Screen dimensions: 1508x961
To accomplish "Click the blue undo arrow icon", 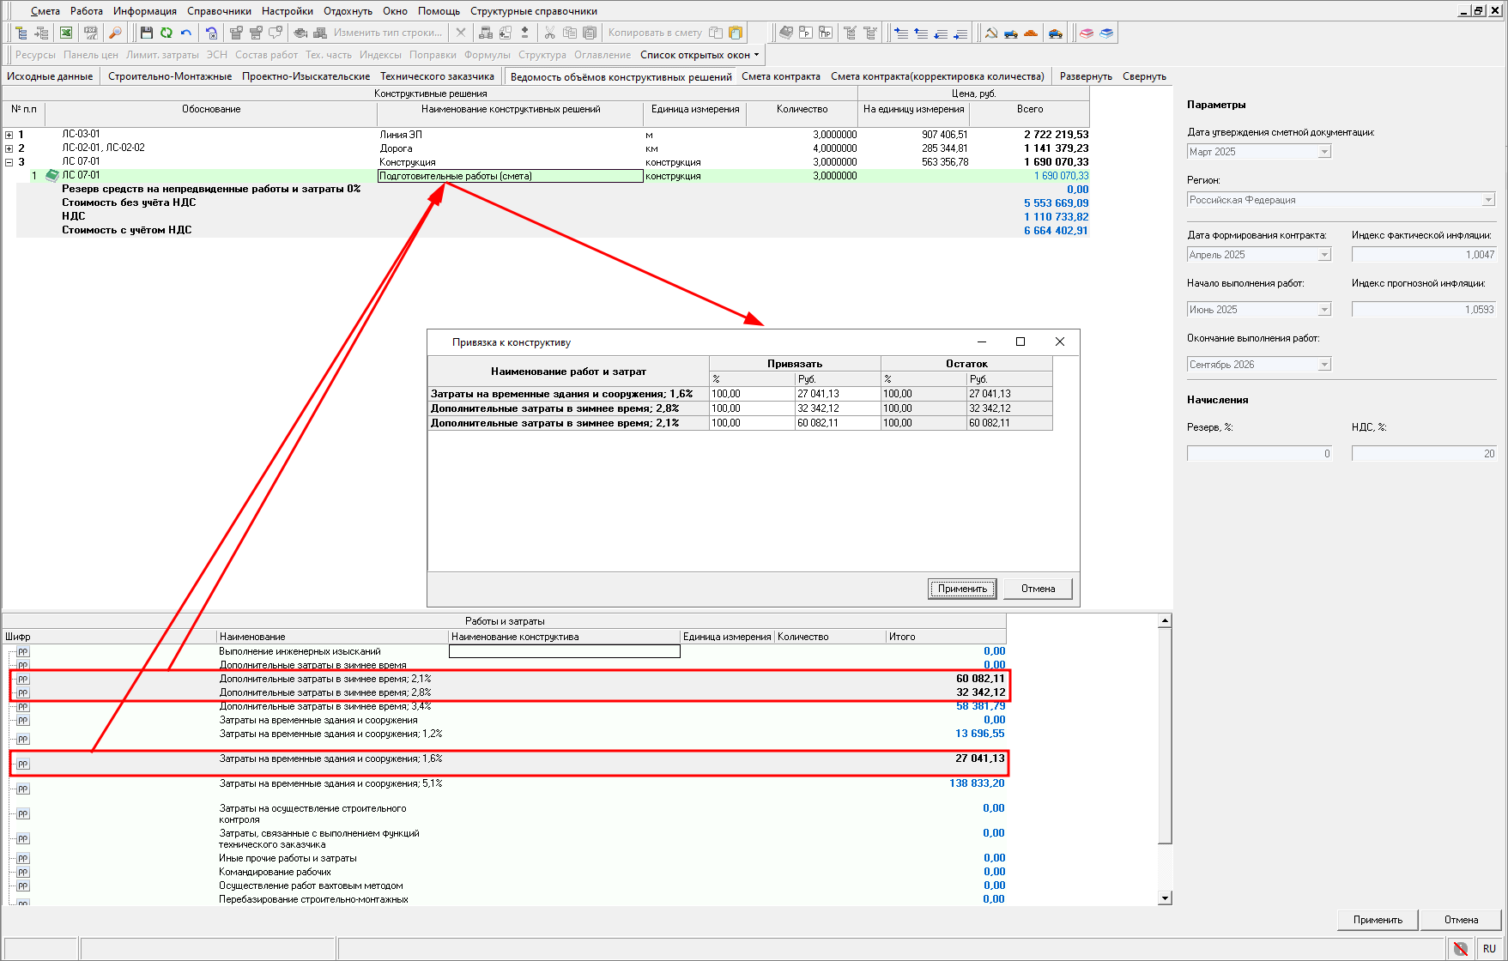I will pyautogui.click(x=186, y=33).
